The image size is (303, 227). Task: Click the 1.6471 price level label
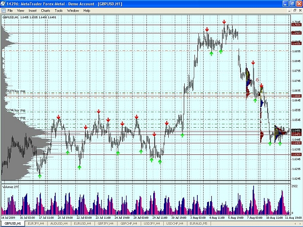pos(296,134)
